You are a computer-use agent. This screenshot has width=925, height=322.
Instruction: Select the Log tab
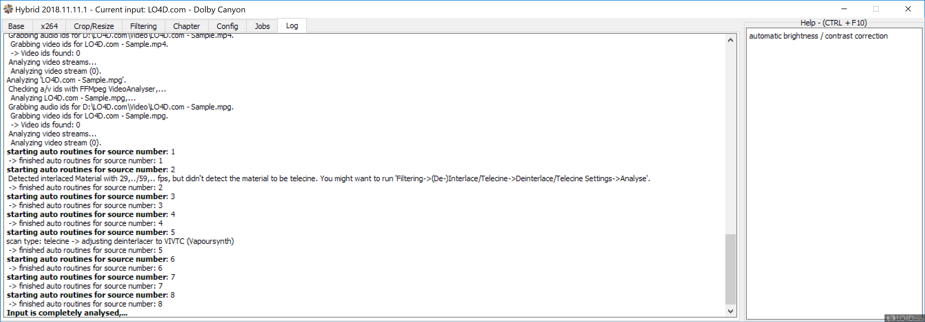(292, 26)
